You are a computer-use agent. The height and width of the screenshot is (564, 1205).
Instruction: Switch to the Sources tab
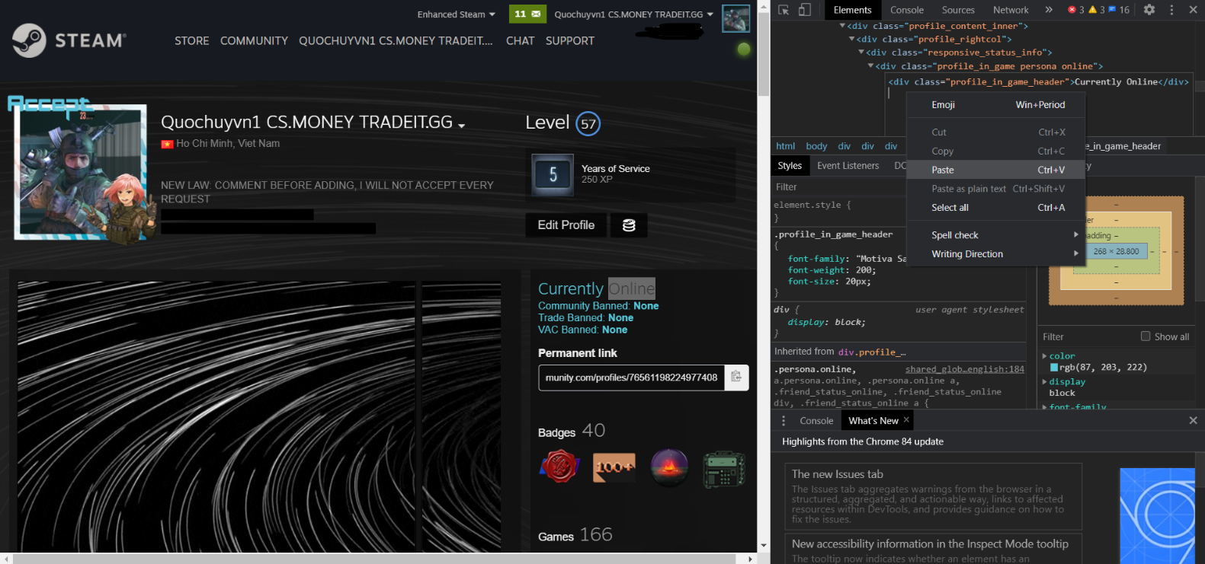point(958,10)
